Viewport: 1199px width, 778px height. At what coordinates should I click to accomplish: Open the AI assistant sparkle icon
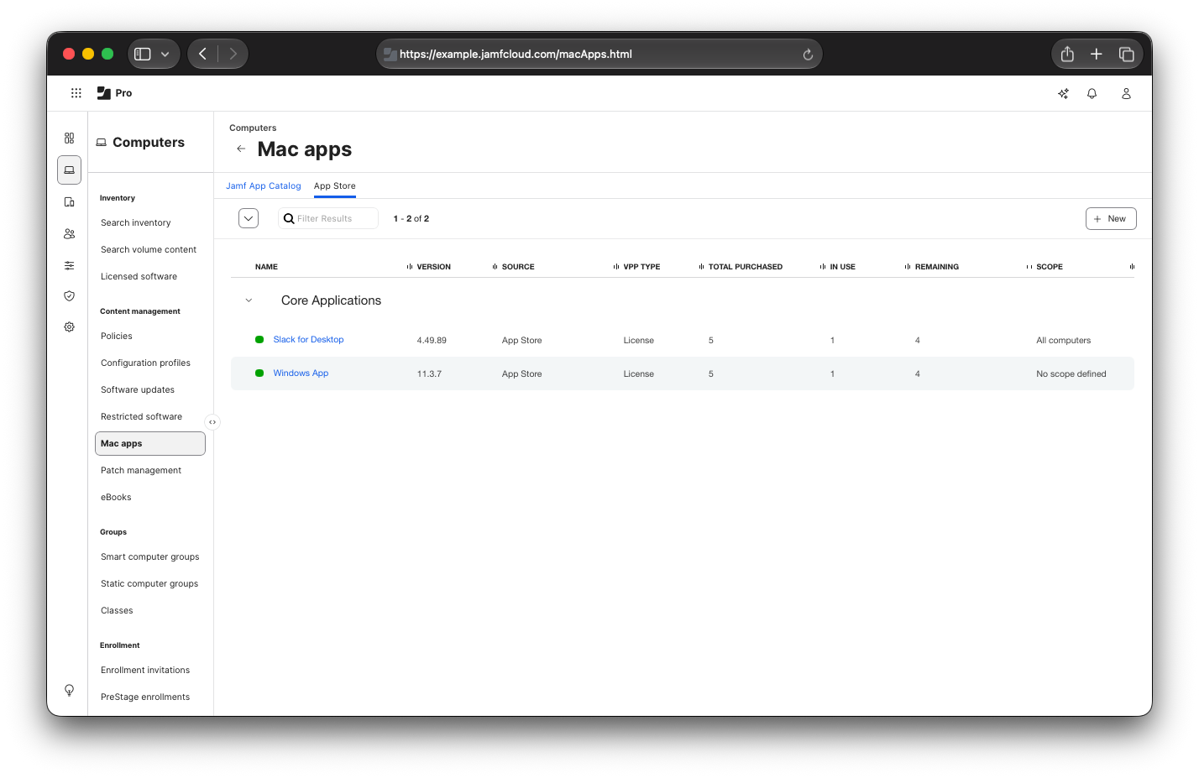[x=1063, y=93]
